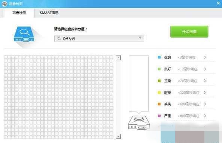Click the <600毫秒响应 text
The image size is (222, 143).
(188, 104)
